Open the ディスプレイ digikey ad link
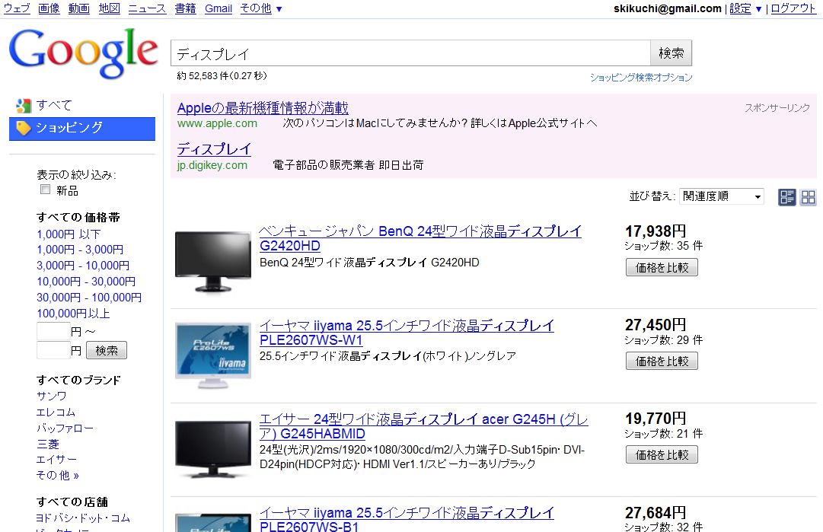 pyautogui.click(x=214, y=149)
